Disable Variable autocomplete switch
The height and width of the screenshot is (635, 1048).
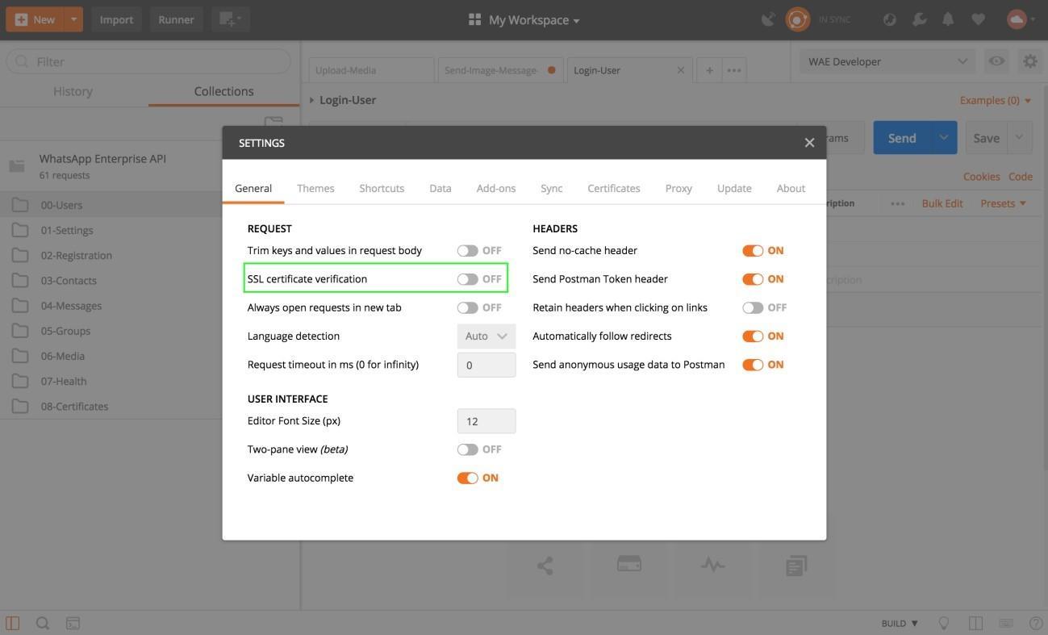[x=468, y=478]
